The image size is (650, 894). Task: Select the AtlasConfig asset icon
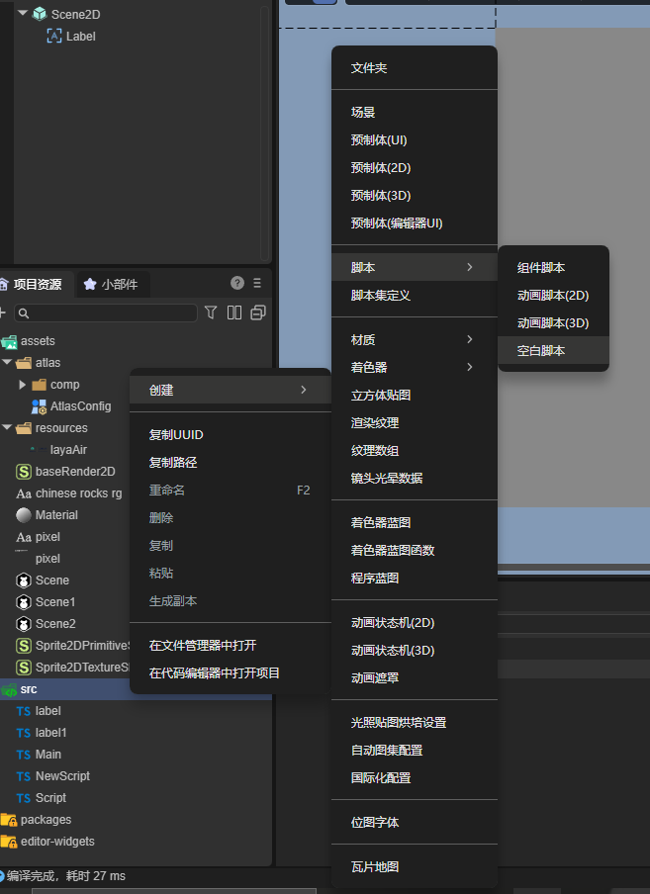pos(40,406)
